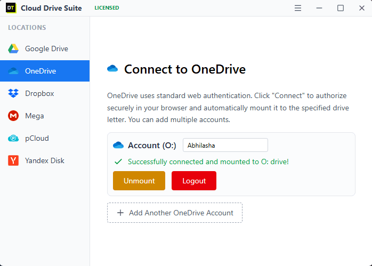Click the account name field containing Abhilasha

click(x=225, y=145)
